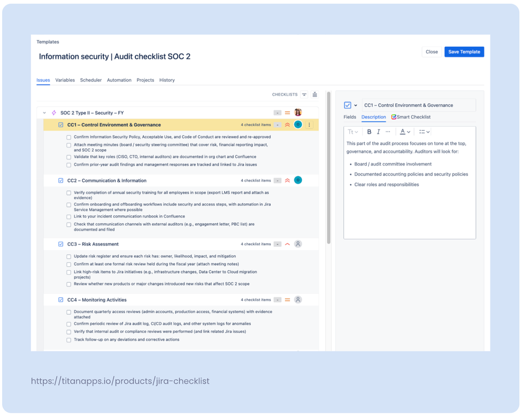This screenshot has height=416, width=524.
Task: Check 'Track follow-up on any deviations' item
Action: coord(69,340)
